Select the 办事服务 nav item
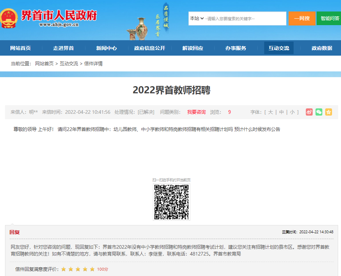This screenshot has height=276, width=341. tap(235, 47)
